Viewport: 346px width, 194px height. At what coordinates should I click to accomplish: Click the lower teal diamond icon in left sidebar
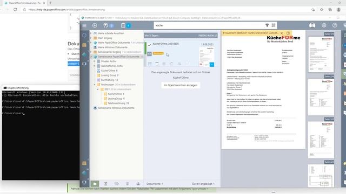84,173
